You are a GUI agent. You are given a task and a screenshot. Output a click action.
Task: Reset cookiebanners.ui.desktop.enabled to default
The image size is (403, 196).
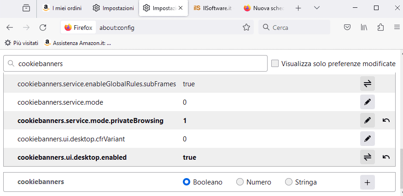tap(386, 157)
